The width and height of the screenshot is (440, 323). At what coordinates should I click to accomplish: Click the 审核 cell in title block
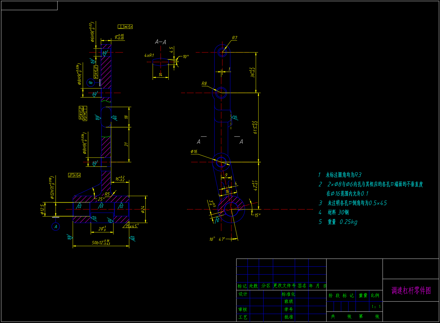coord(243,309)
